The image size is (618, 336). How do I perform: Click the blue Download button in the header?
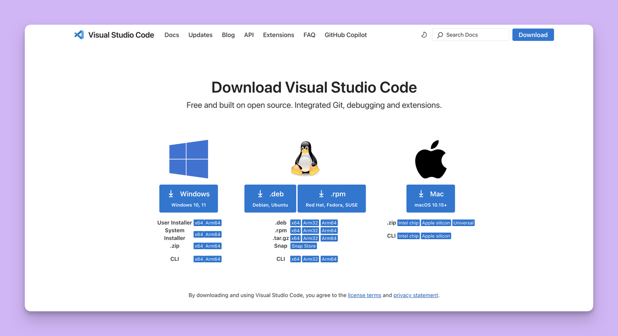point(533,35)
